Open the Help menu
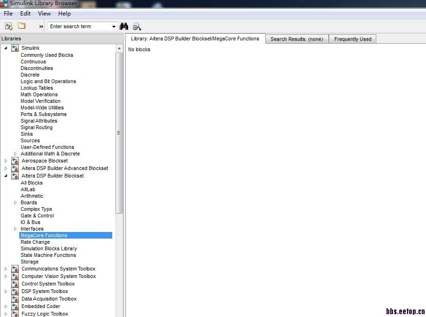Viewport: 426px width, 317px height. 64,14
